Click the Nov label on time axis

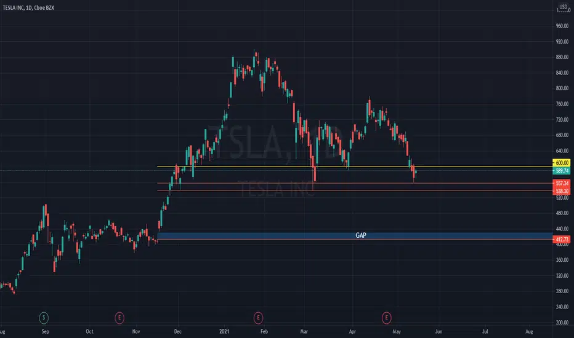tap(136, 331)
